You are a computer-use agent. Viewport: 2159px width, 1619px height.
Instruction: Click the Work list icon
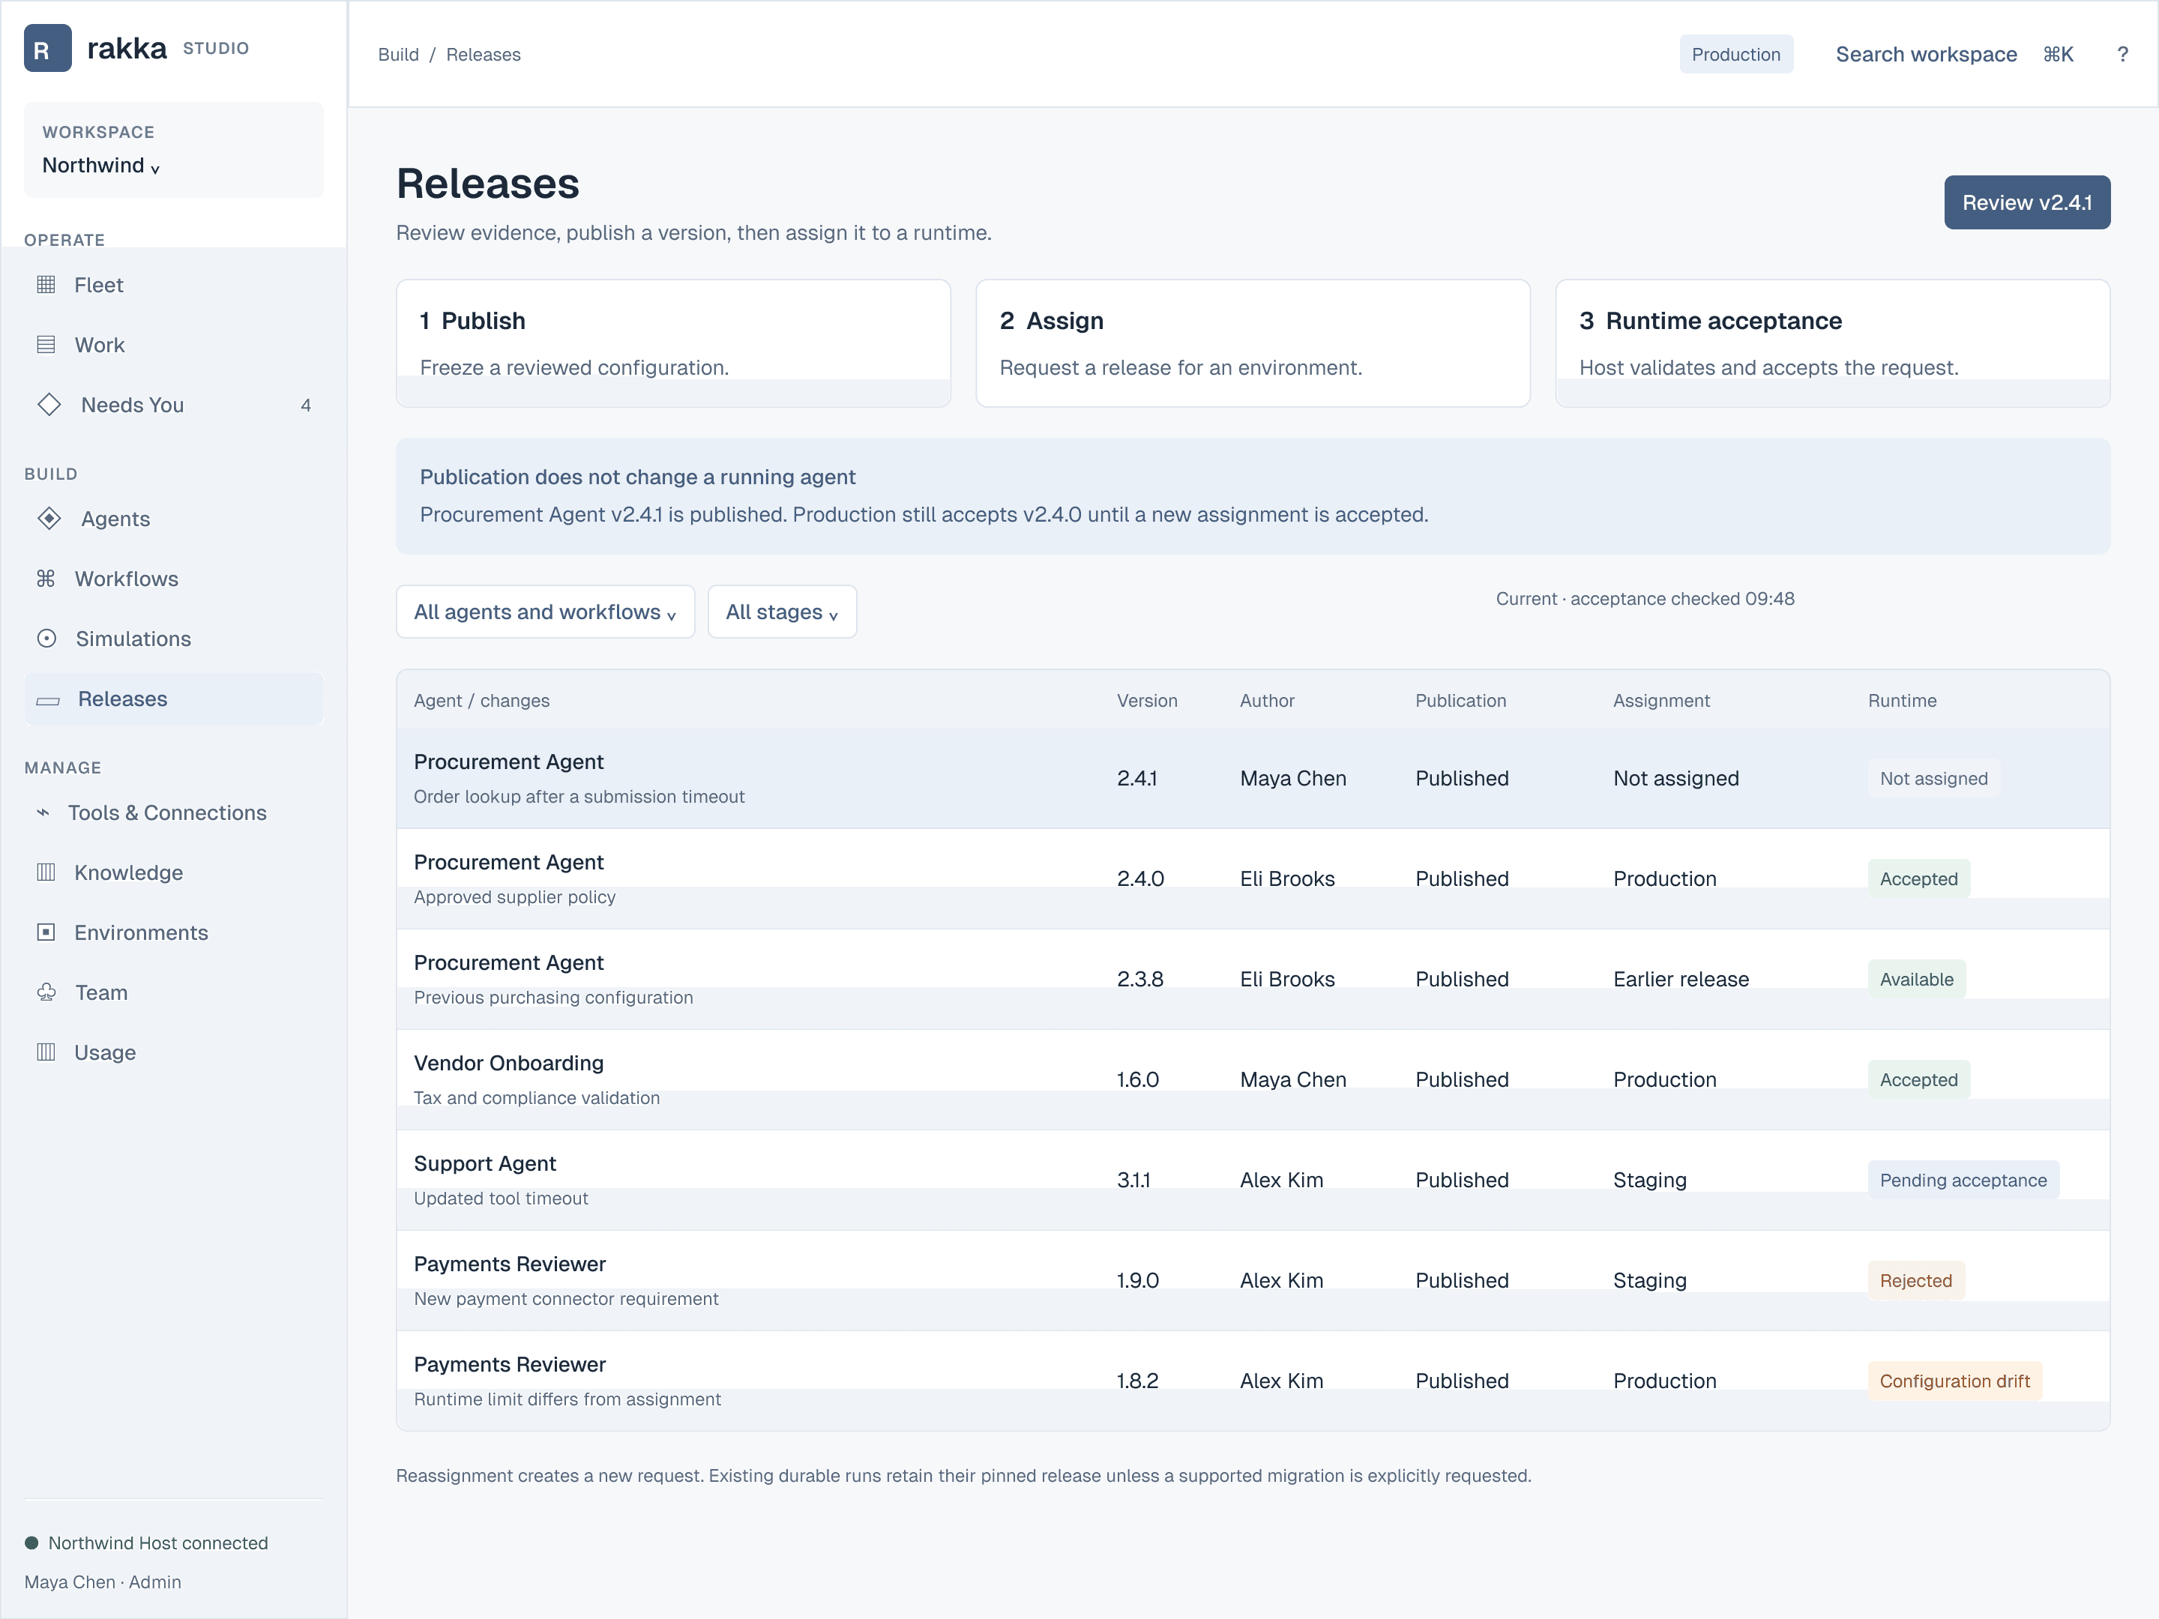click(46, 345)
